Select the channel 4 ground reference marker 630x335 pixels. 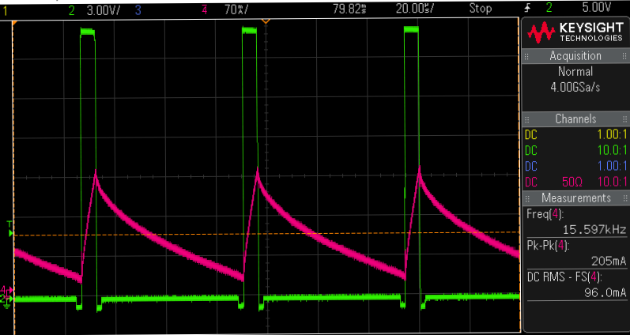6,290
